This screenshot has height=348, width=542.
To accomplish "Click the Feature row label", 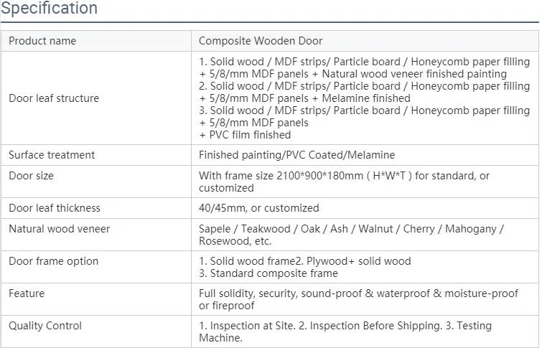I will point(27,293).
